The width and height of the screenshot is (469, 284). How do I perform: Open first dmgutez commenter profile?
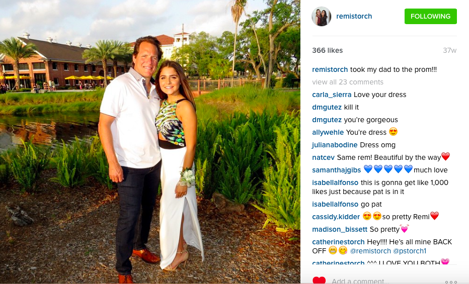click(x=327, y=107)
